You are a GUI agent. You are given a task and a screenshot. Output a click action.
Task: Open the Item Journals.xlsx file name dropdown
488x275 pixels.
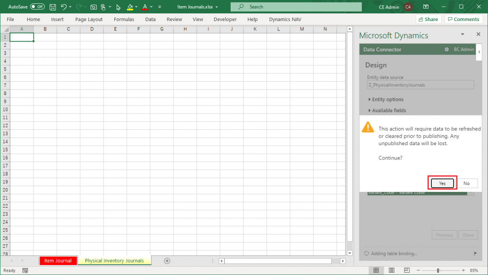tap(217, 7)
